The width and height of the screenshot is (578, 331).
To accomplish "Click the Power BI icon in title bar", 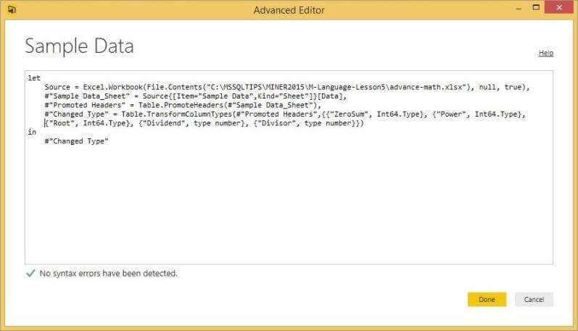I will point(12,9).
